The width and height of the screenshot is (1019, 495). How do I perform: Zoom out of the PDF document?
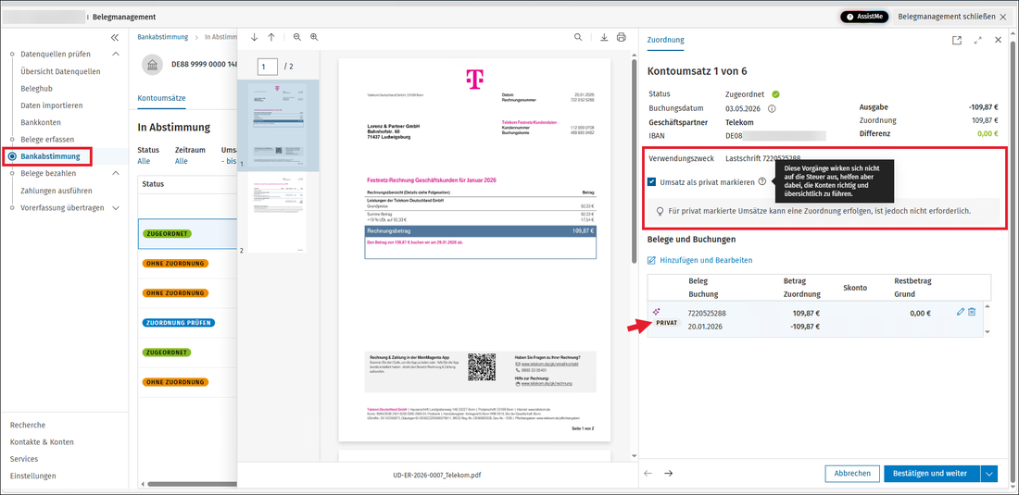297,38
